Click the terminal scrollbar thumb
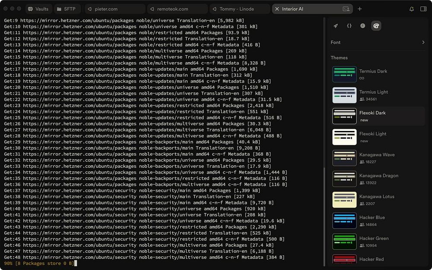This screenshot has width=432, height=270. [x=324, y=218]
